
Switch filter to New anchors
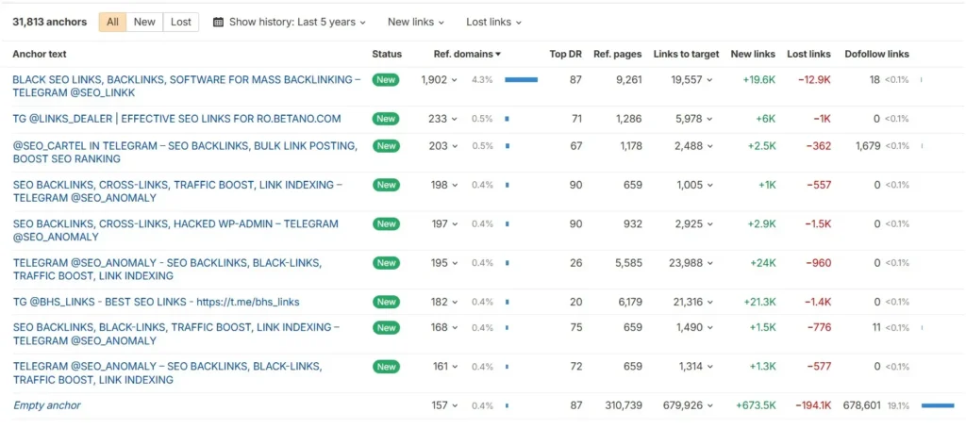point(144,22)
